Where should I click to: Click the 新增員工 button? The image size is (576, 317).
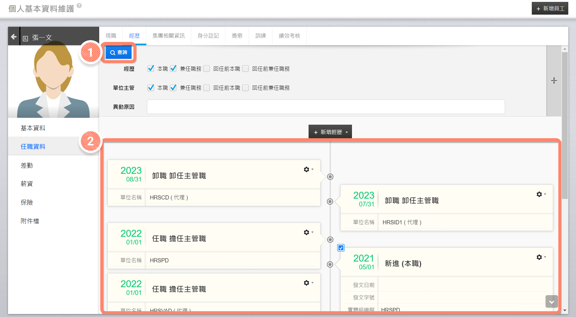point(550,9)
